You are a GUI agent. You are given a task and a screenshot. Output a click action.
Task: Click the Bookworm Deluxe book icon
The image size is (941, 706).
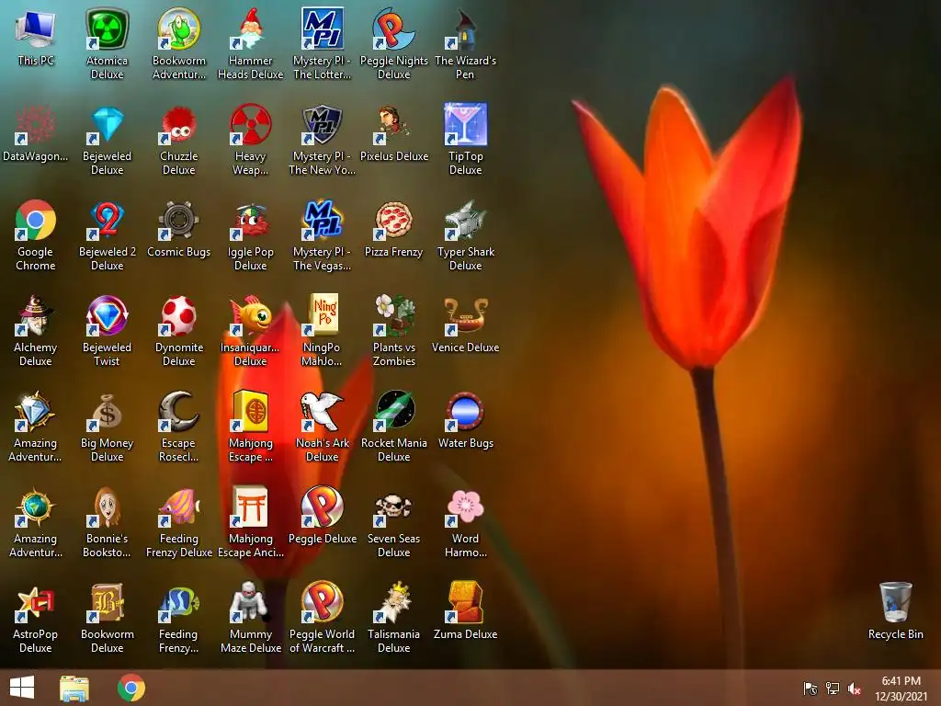pyautogui.click(x=107, y=602)
